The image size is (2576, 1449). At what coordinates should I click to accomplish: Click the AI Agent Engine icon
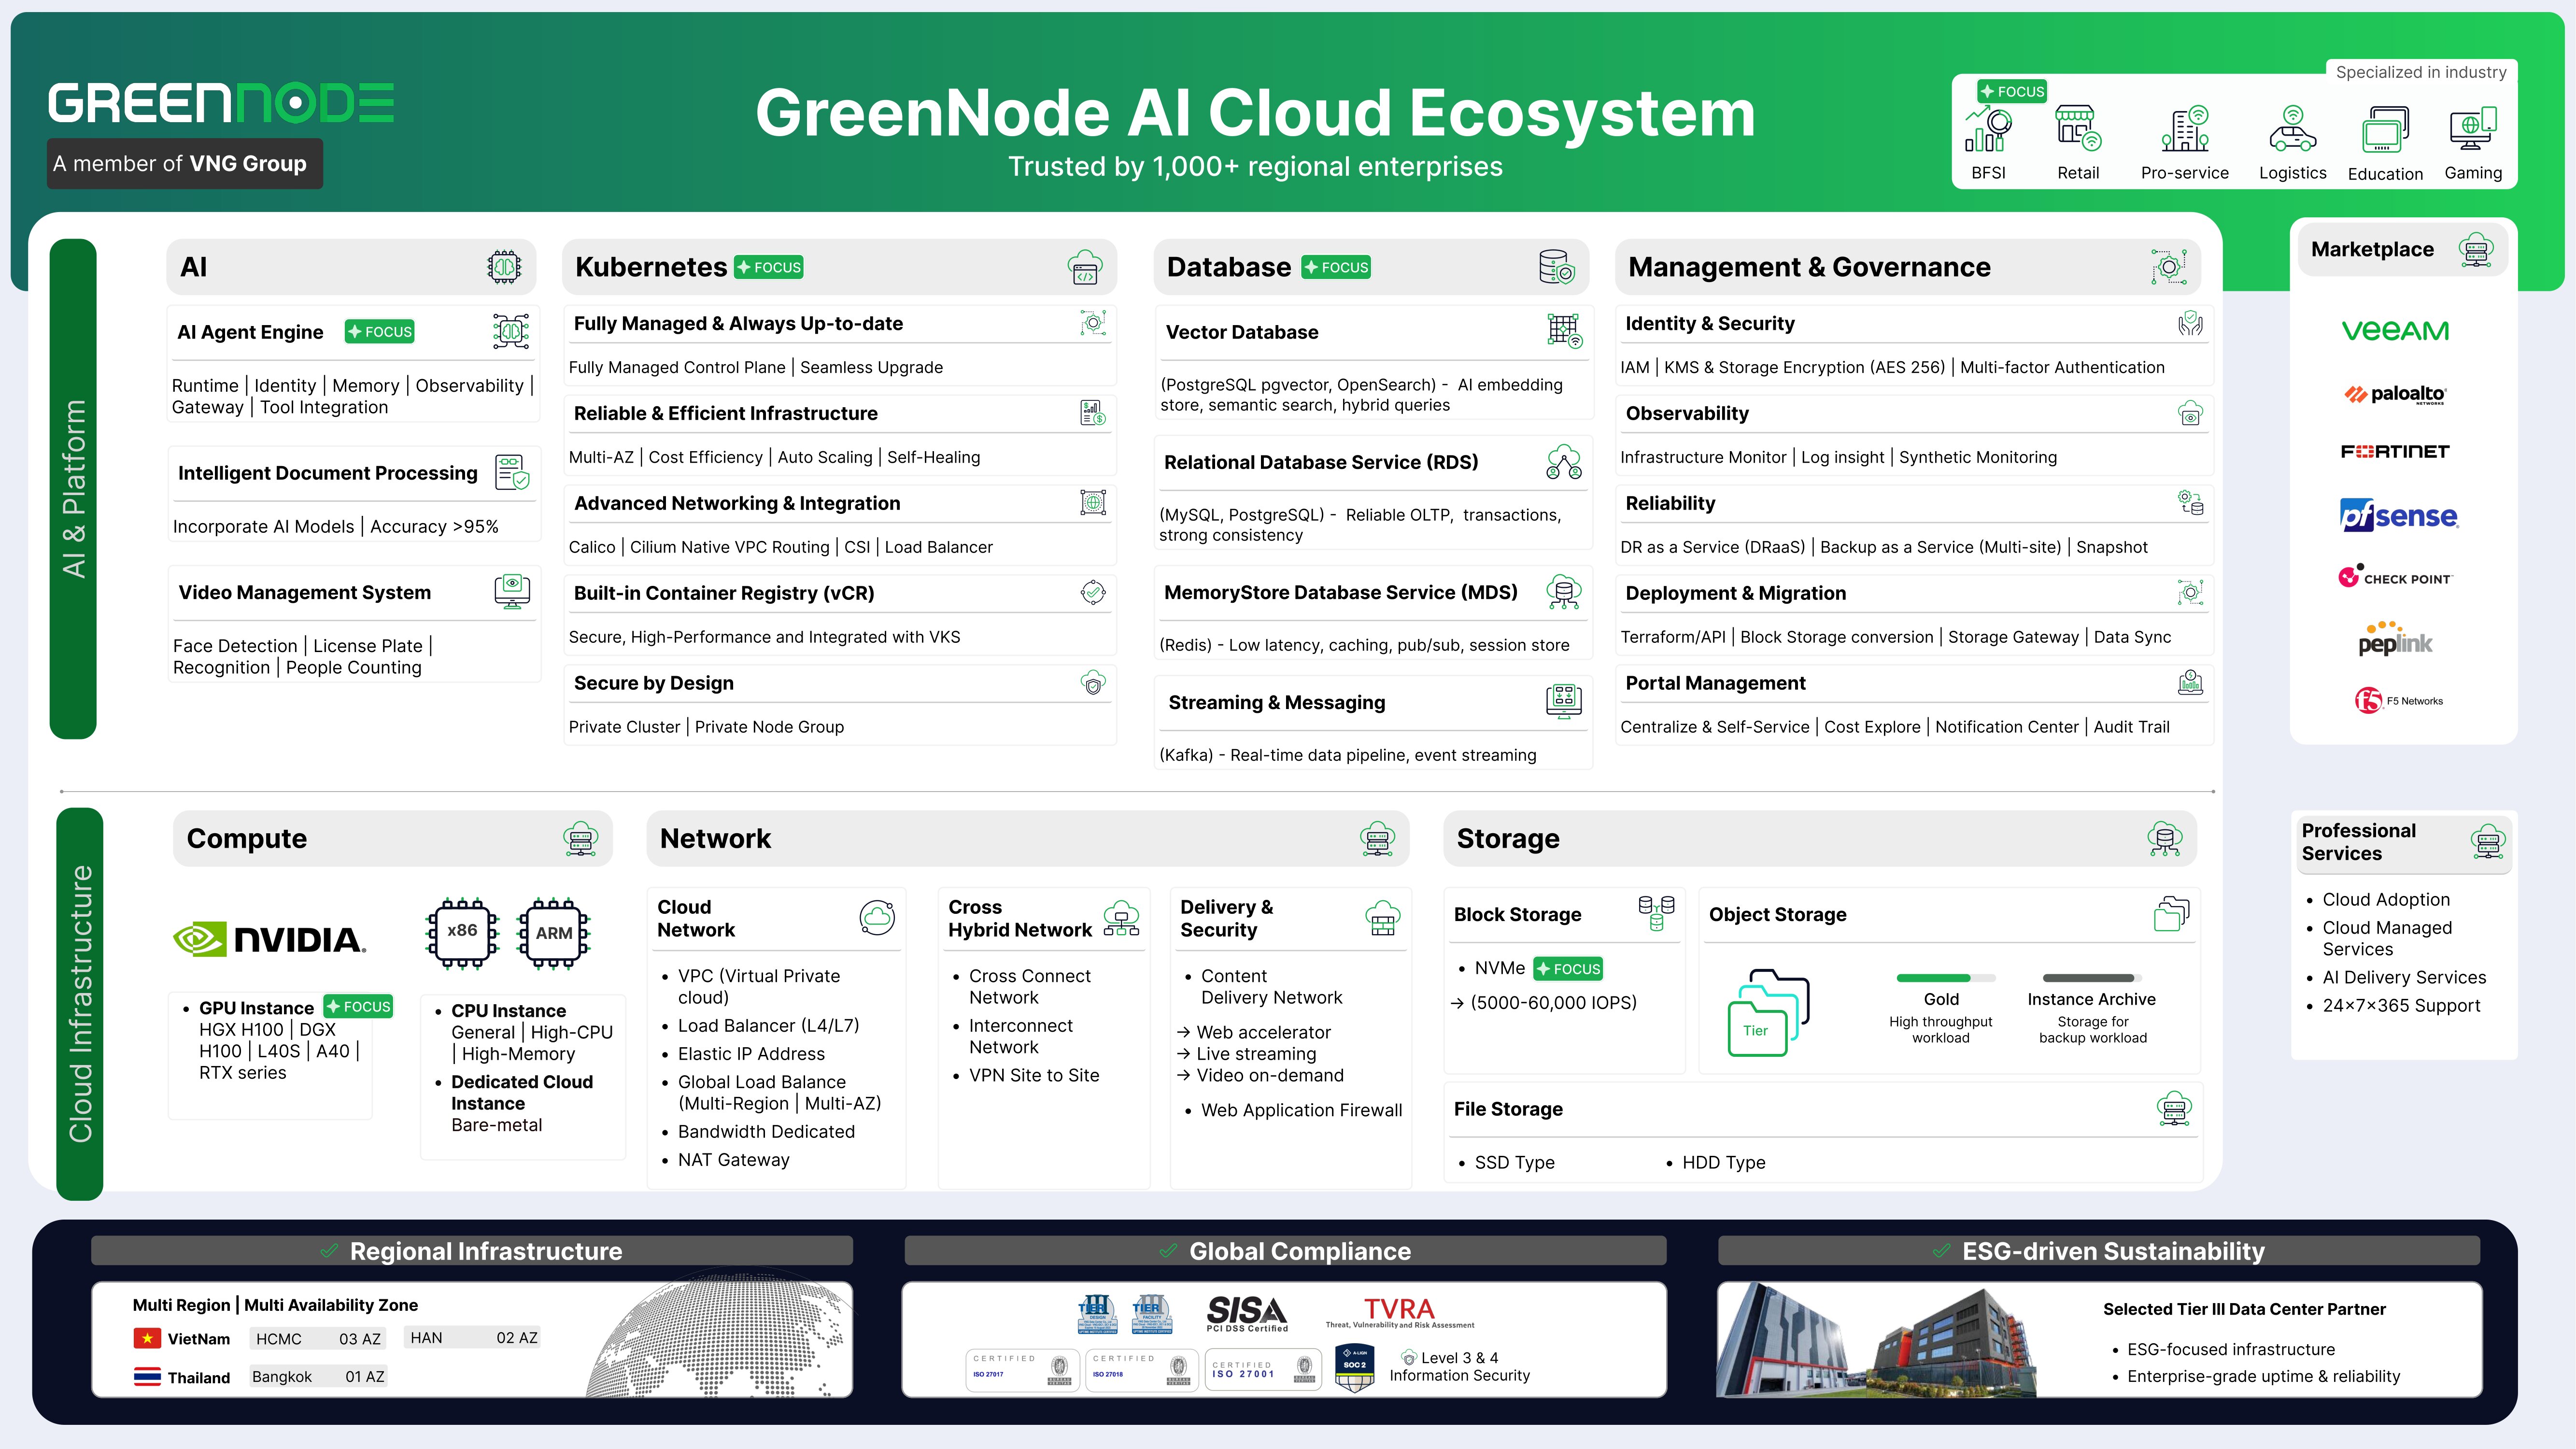(x=511, y=331)
